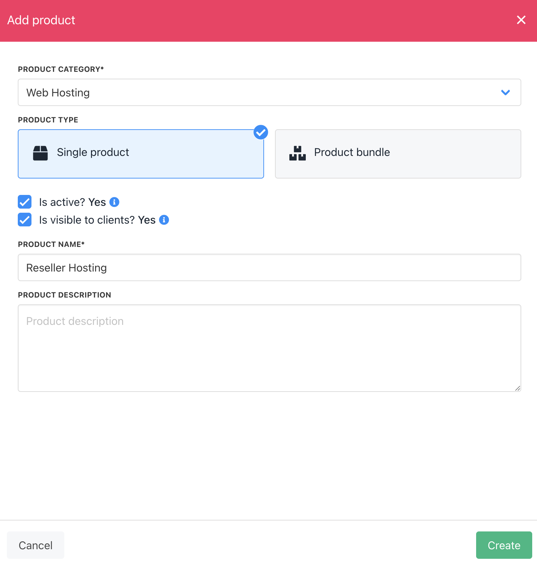Uncheck the Is active checkbox

(25, 202)
